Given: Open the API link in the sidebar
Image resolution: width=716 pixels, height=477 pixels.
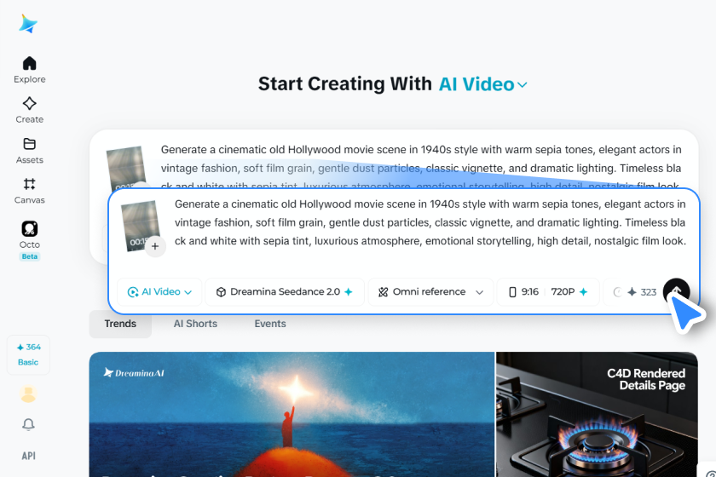Looking at the screenshot, I should point(28,456).
